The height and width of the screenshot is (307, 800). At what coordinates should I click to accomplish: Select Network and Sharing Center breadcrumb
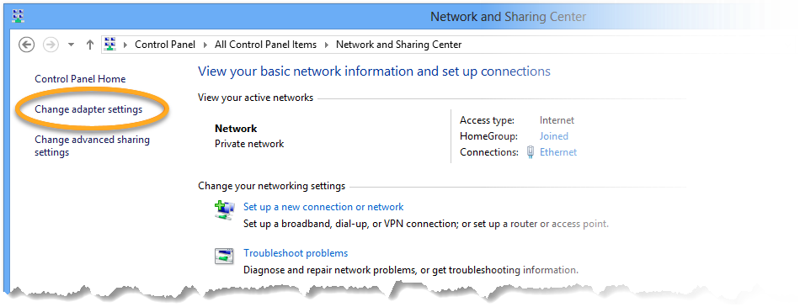tap(398, 45)
